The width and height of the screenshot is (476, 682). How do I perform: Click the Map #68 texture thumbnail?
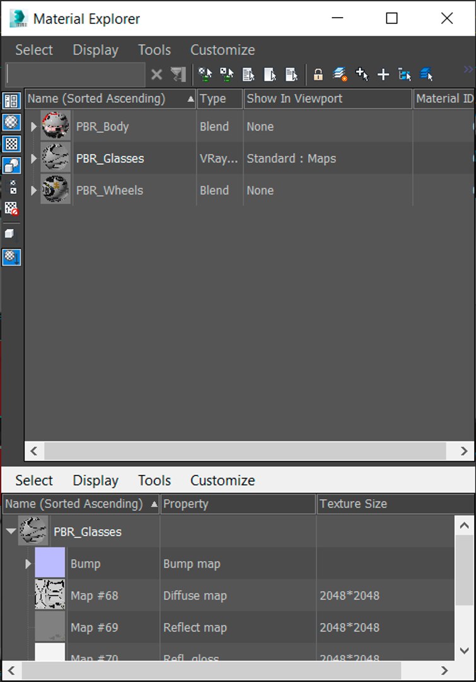point(50,595)
